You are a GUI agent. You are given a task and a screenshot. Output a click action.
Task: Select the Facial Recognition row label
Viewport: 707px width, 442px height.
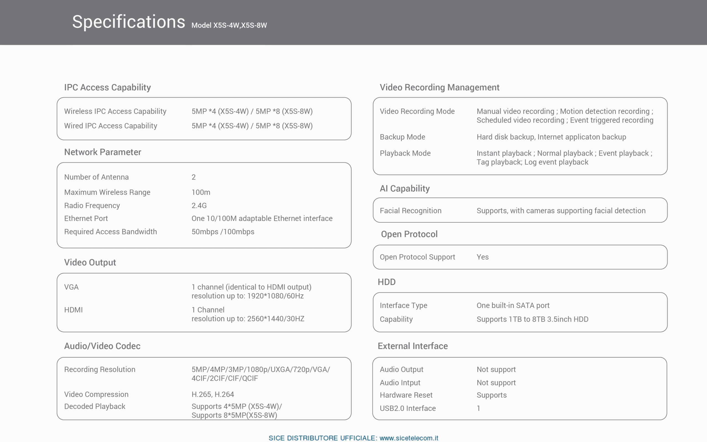pyautogui.click(x=410, y=211)
